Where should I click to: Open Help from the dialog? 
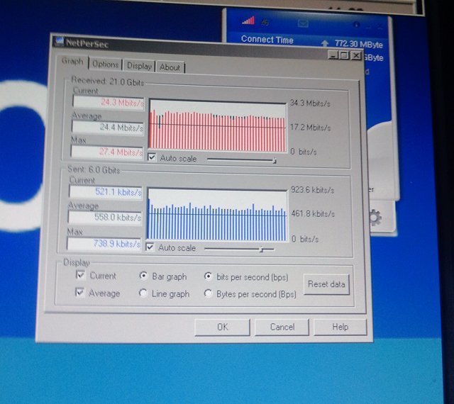point(340,327)
